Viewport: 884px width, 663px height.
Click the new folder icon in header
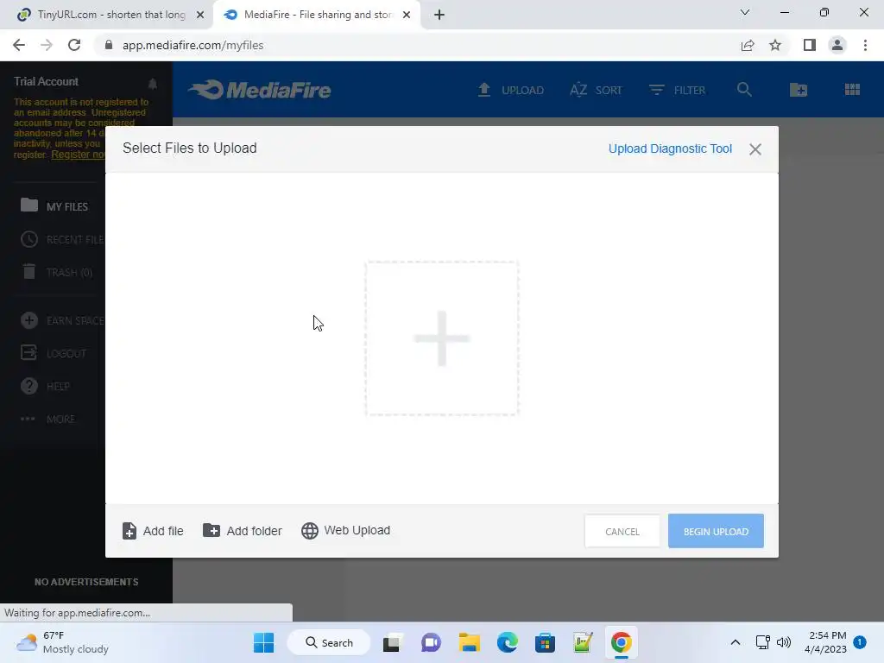(x=799, y=90)
